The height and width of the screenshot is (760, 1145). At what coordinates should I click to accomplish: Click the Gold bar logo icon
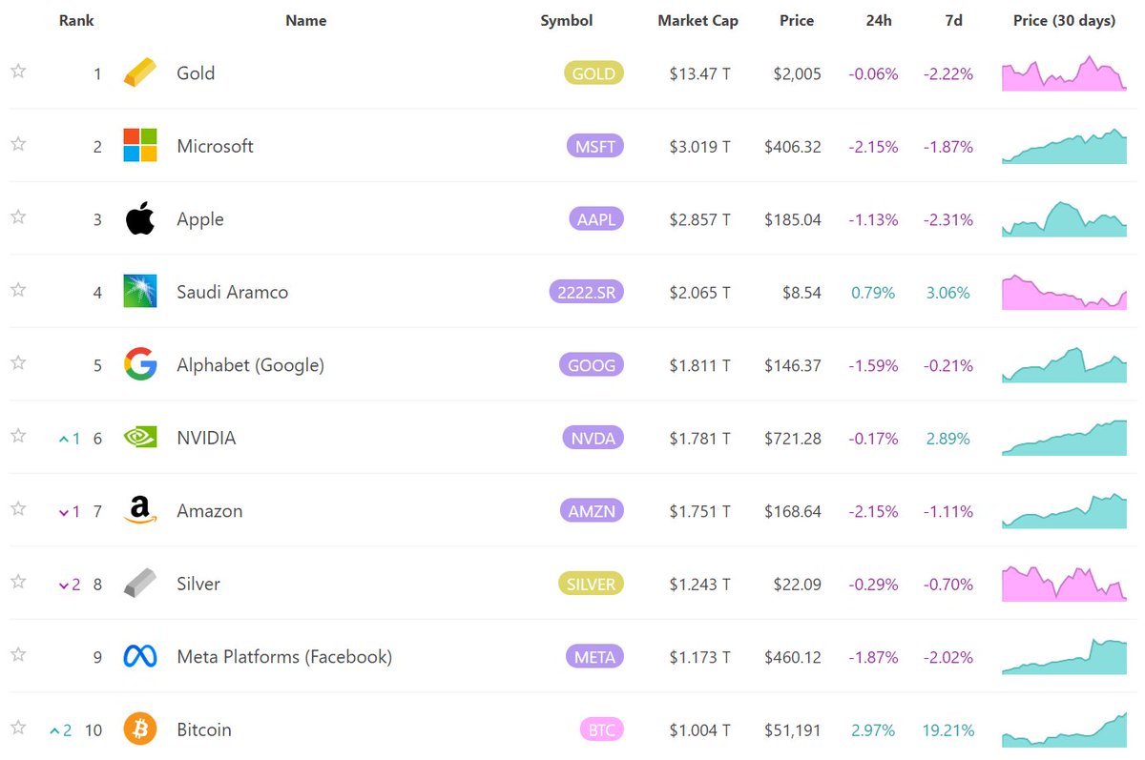pyautogui.click(x=140, y=73)
